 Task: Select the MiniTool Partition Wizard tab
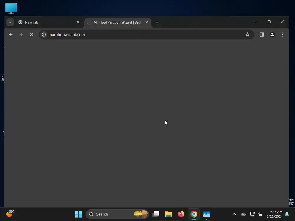coord(118,22)
